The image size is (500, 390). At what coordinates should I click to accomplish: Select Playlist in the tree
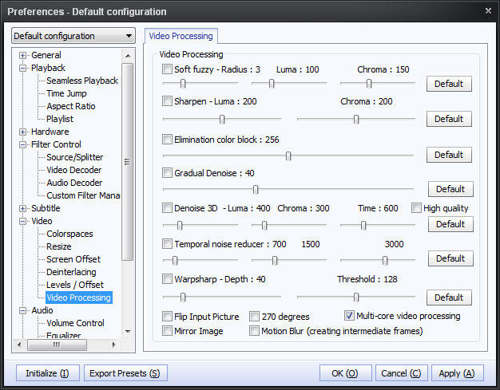pyautogui.click(x=60, y=119)
